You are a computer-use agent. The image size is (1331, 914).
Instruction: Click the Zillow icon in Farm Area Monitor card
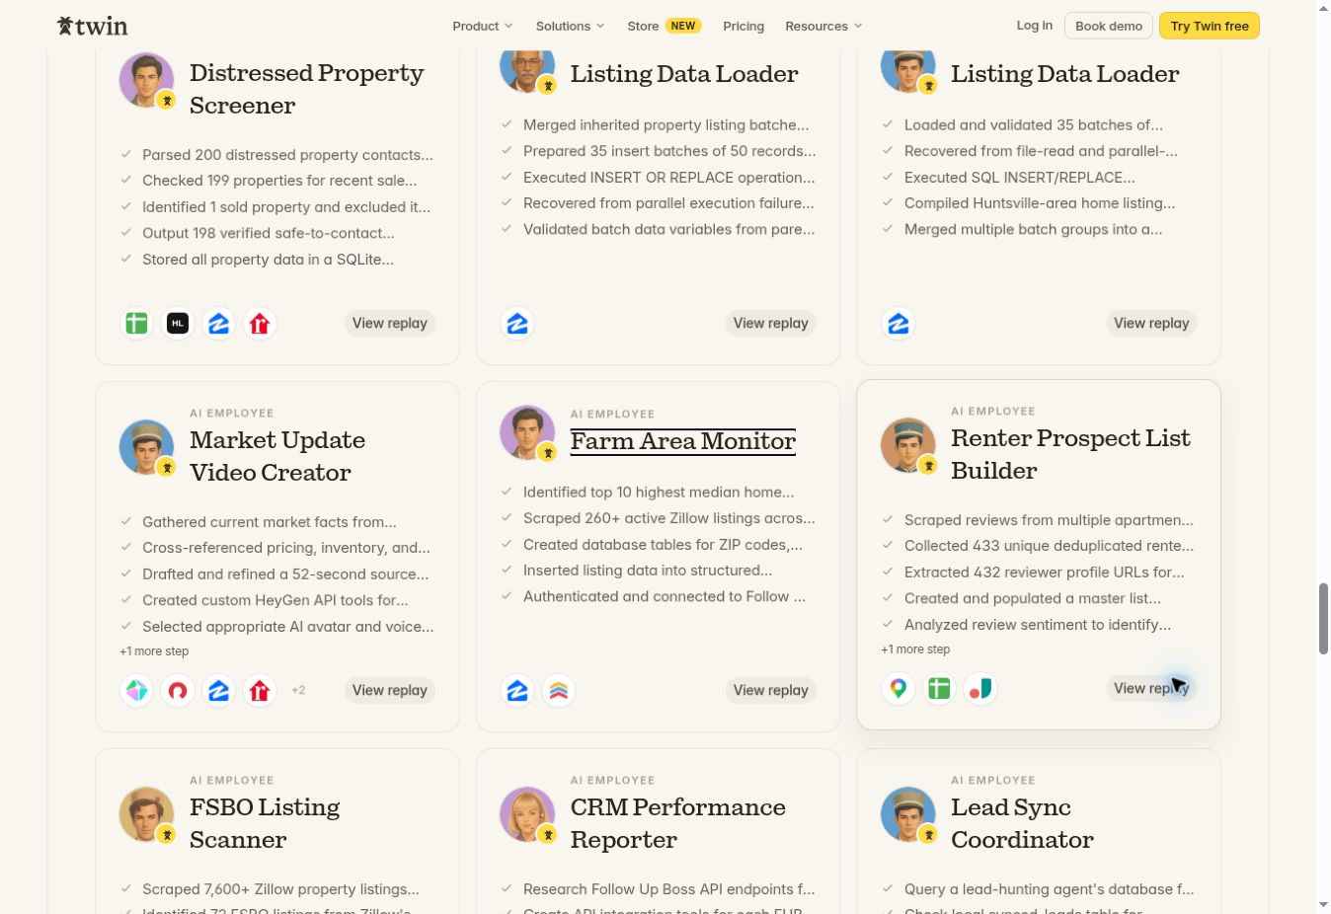pyautogui.click(x=517, y=691)
